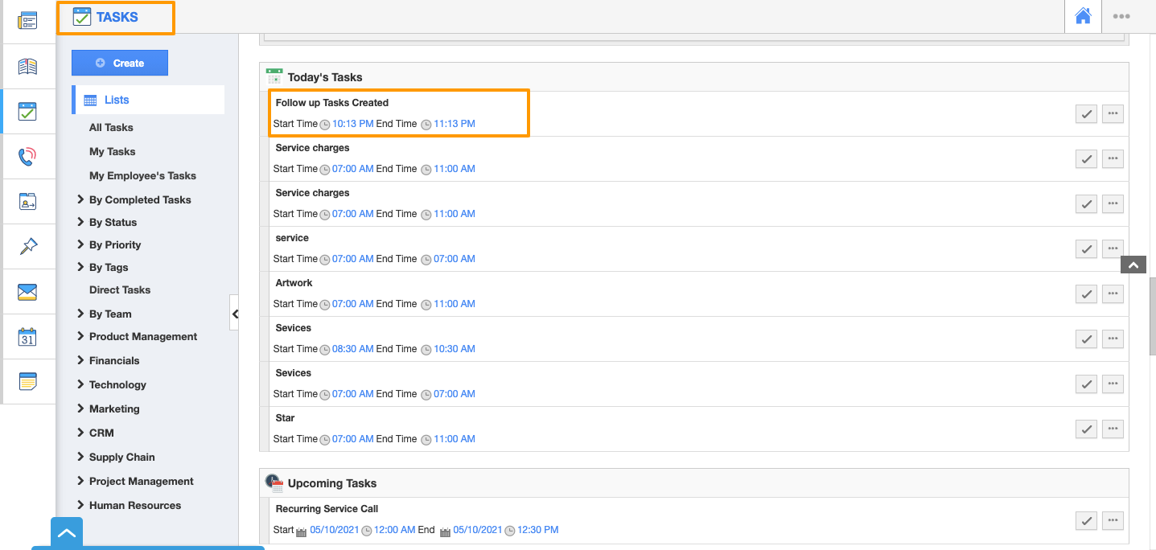Click the open book sidebar icon
This screenshot has width=1156, height=550.
click(27, 67)
